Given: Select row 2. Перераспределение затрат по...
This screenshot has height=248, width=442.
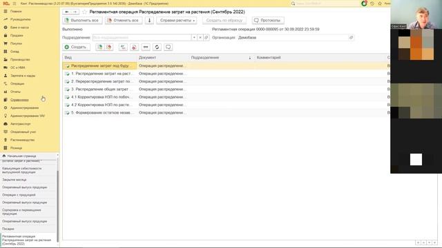Looking at the screenshot, I should coord(99,81).
